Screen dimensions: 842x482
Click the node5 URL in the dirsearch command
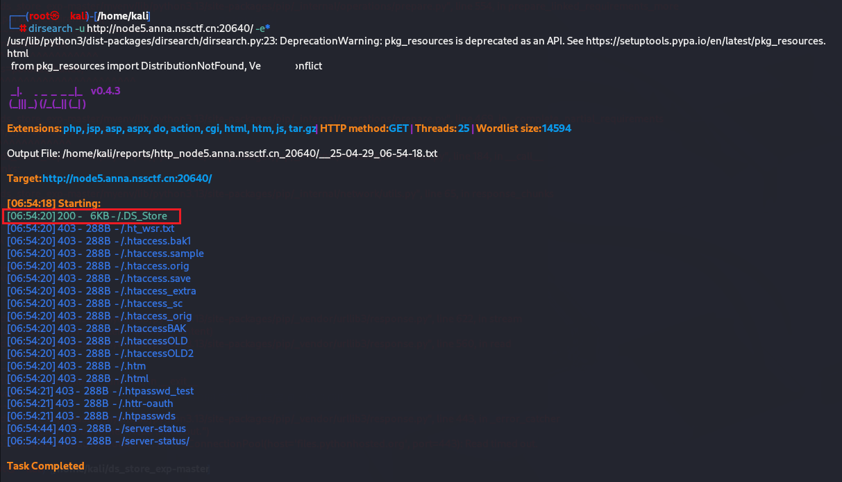(165, 28)
